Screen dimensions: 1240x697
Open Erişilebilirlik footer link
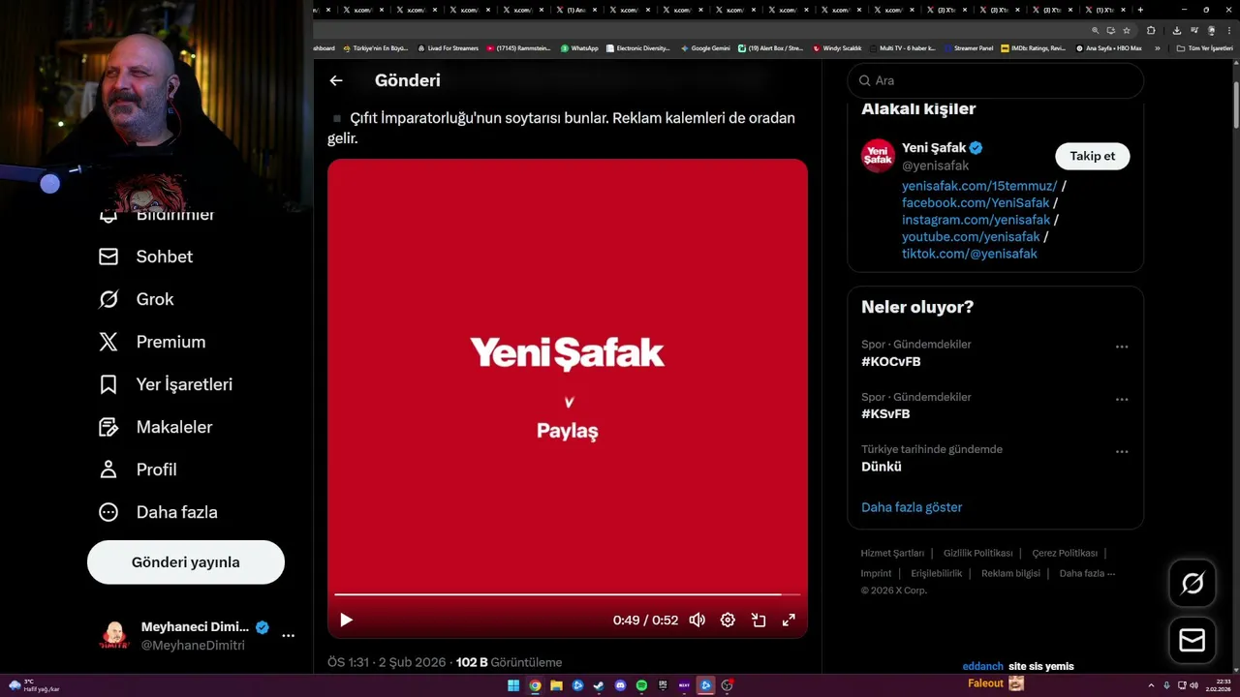[x=937, y=574]
